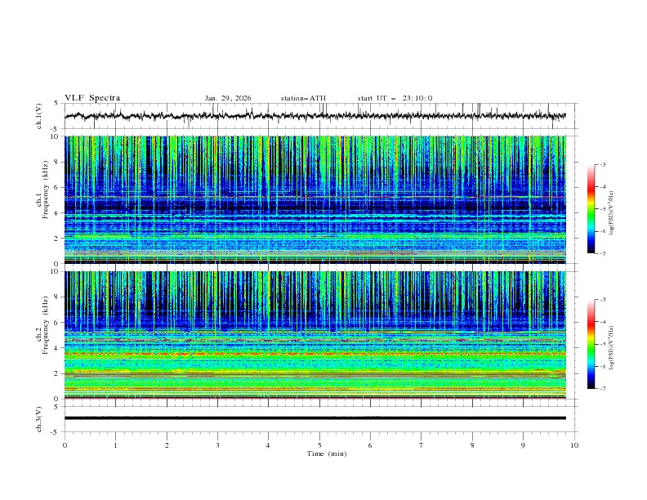
Task: Select the 5 minute tick label on time axis
Action: (319, 444)
